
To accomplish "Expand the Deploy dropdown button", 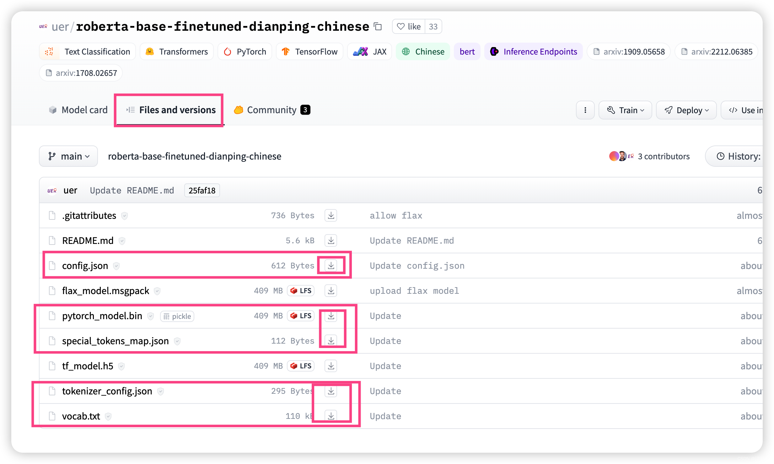I will pyautogui.click(x=687, y=110).
